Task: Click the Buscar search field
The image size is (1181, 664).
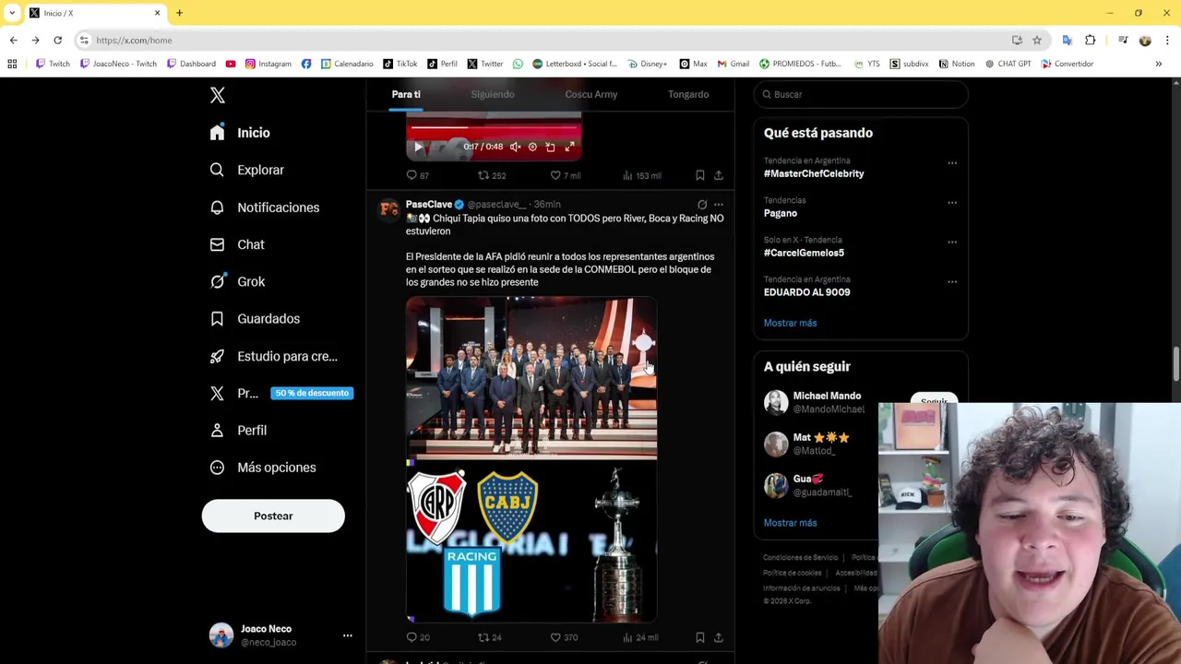Action: 861,94
